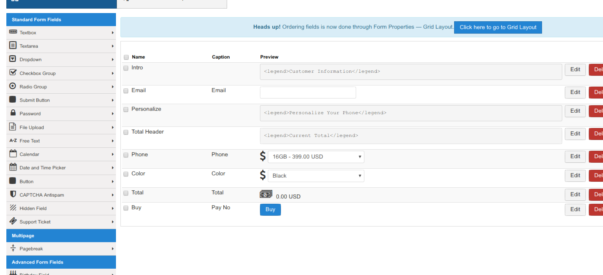
Task: Toggle the select-all checkbox beside Name header
Action: pos(126,57)
